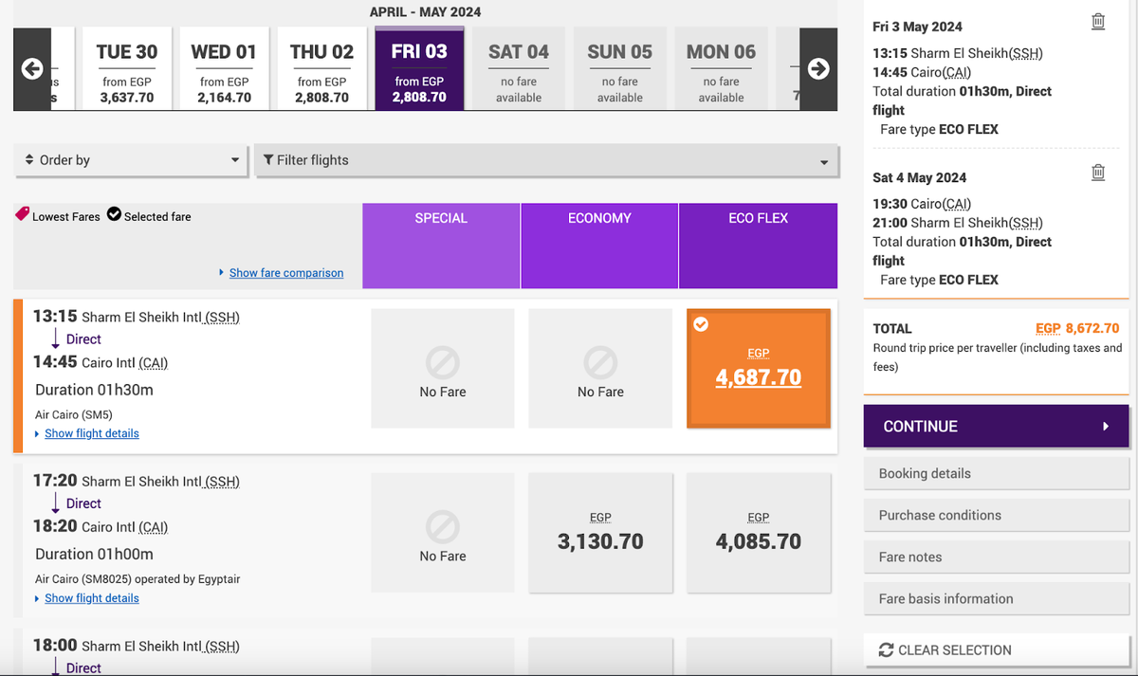
Task: Open the Order by dropdown
Action: [x=132, y=160]
